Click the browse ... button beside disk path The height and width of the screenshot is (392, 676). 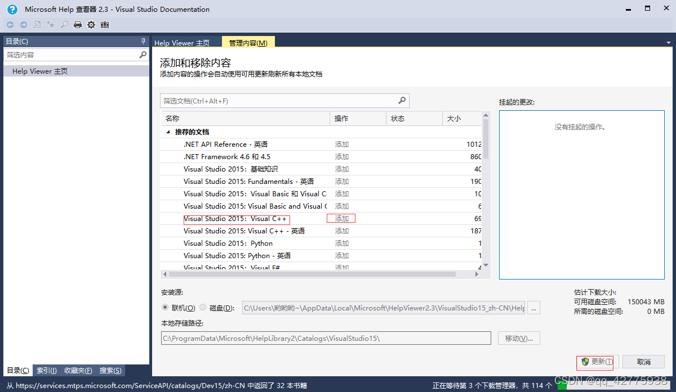pyautogui.click(x=533, y=308)
